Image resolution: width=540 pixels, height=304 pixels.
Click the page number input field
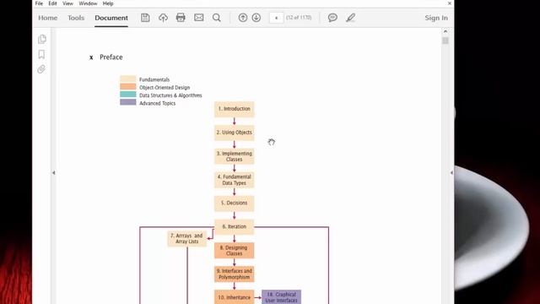tap(276, 18)
